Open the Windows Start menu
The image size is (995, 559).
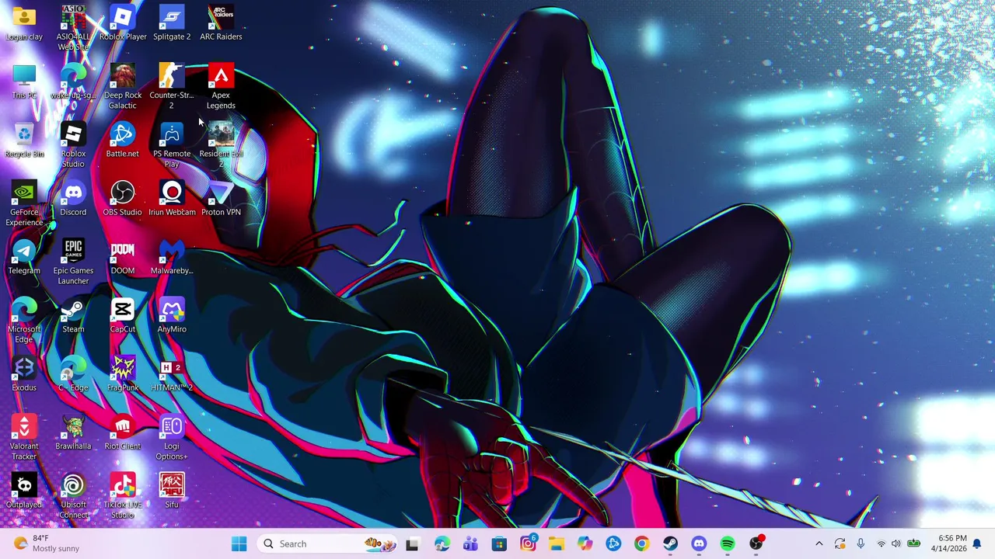point(239,543)
